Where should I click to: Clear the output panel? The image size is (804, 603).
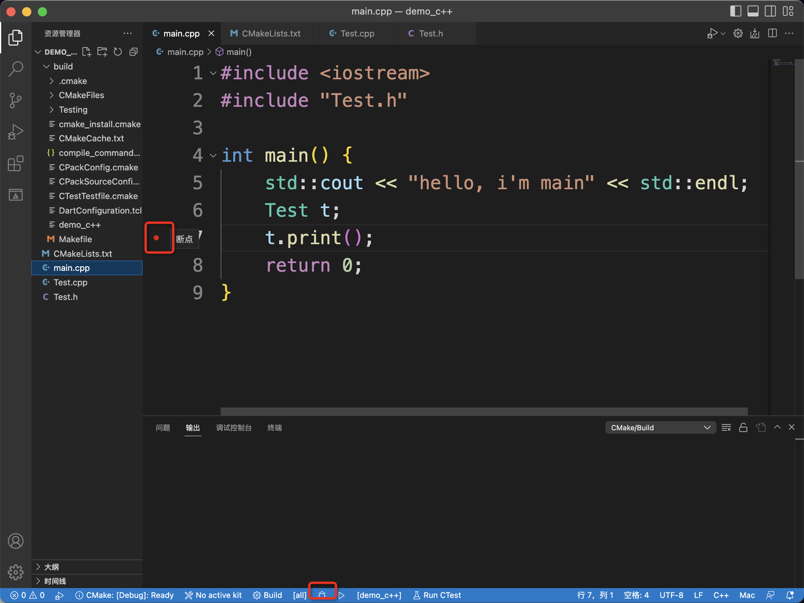726,428
